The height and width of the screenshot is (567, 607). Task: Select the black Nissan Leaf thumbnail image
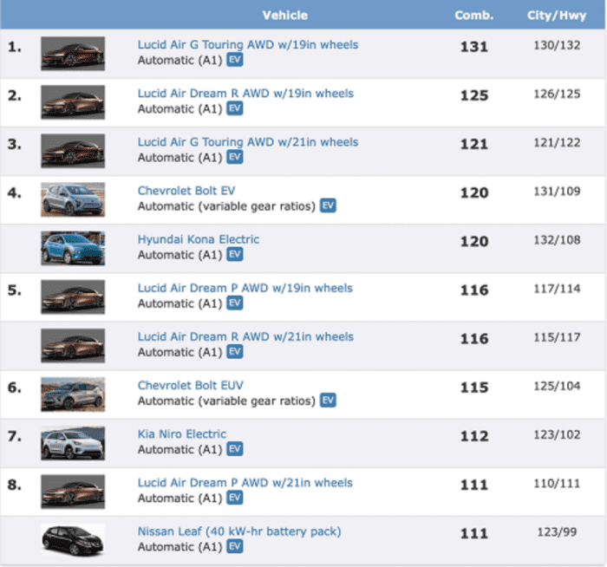[73, 540]
